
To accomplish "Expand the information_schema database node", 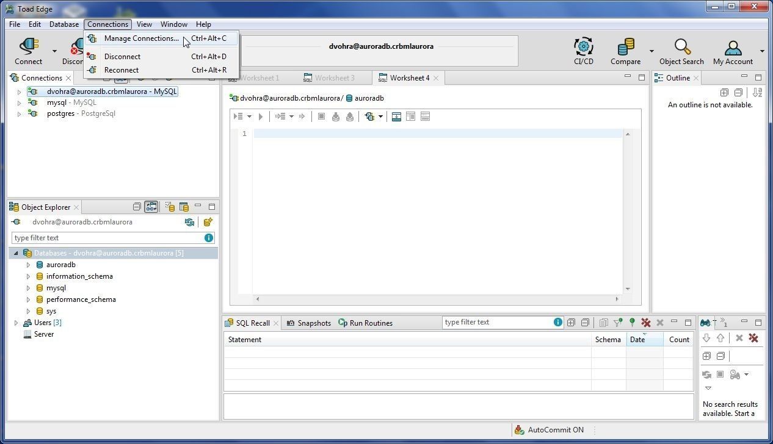I will (28, 276).
